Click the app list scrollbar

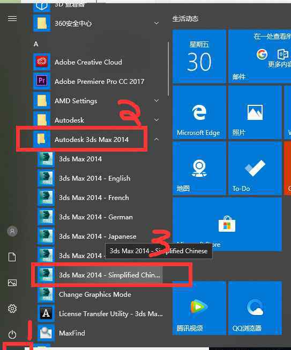click(x=168, y=69)
